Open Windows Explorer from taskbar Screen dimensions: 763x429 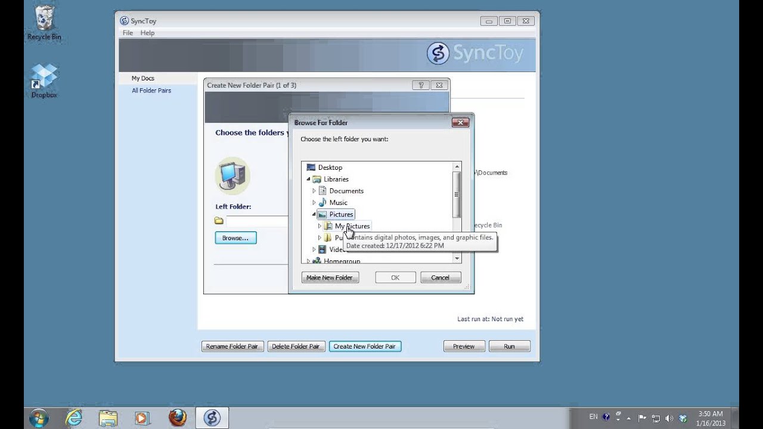coord(108,418)
